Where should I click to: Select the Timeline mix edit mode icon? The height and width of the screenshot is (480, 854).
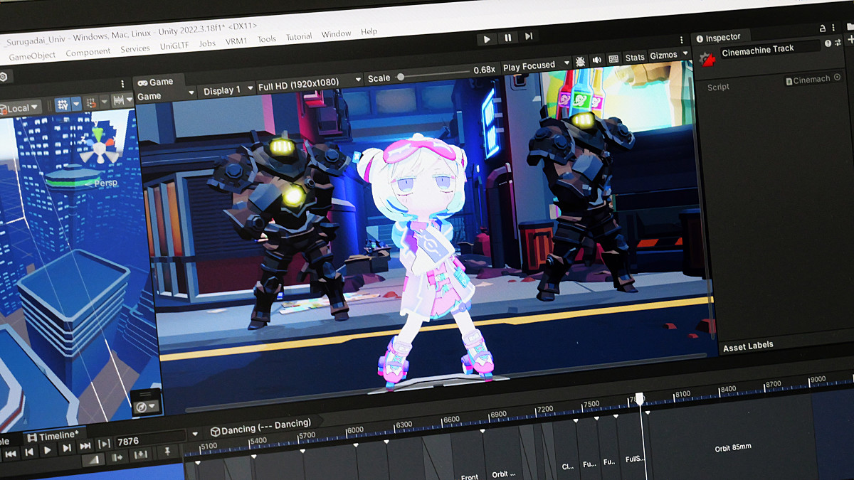(x=94, y=460)
